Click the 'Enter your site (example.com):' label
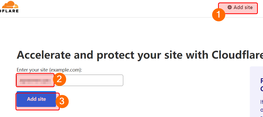Image resolution: width=263 pixels, height=117 pixels. [51, 70]
